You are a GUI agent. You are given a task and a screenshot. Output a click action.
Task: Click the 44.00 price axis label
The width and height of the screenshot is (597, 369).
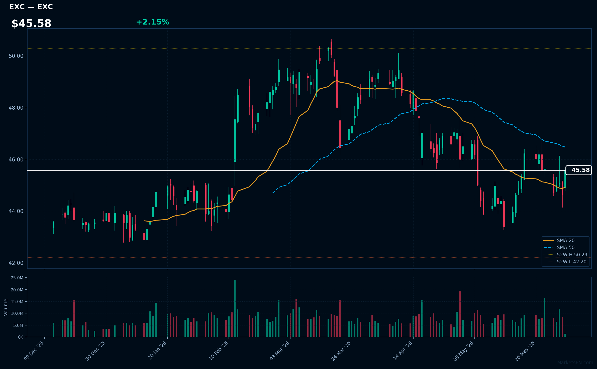[x=16, y=211]
